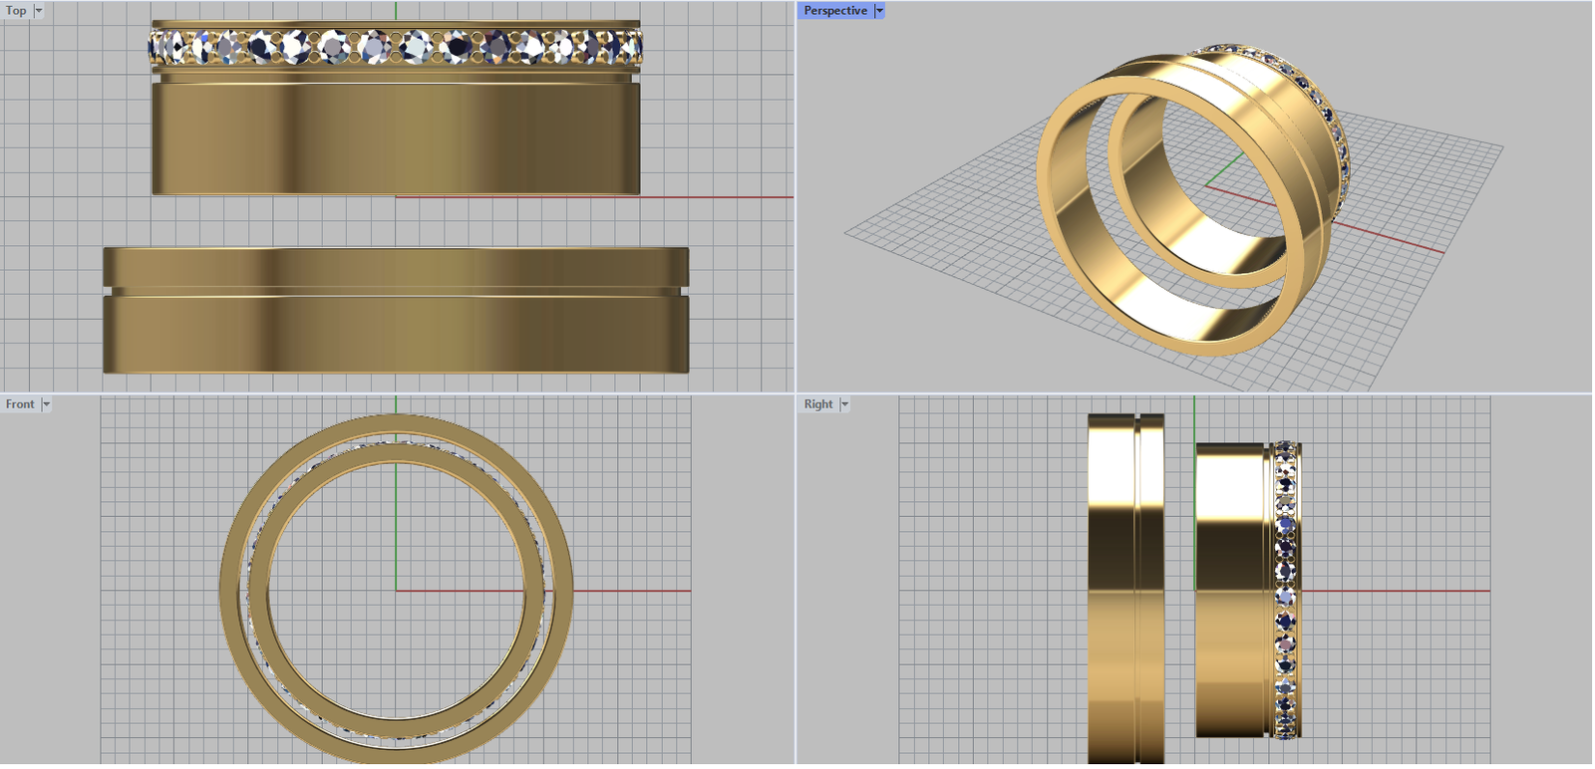Image resolution: width=1595 pixels, height=769 pixels.
Task: Select the inner ring circle in Front view
Action: coord(259,591)
